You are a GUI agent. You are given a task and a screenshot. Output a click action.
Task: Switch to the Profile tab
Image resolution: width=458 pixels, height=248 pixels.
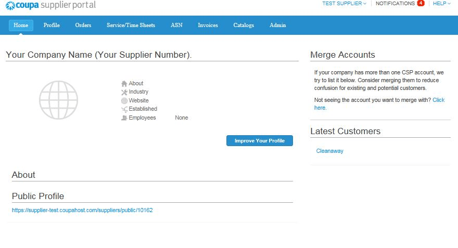(x=52, y=25)
